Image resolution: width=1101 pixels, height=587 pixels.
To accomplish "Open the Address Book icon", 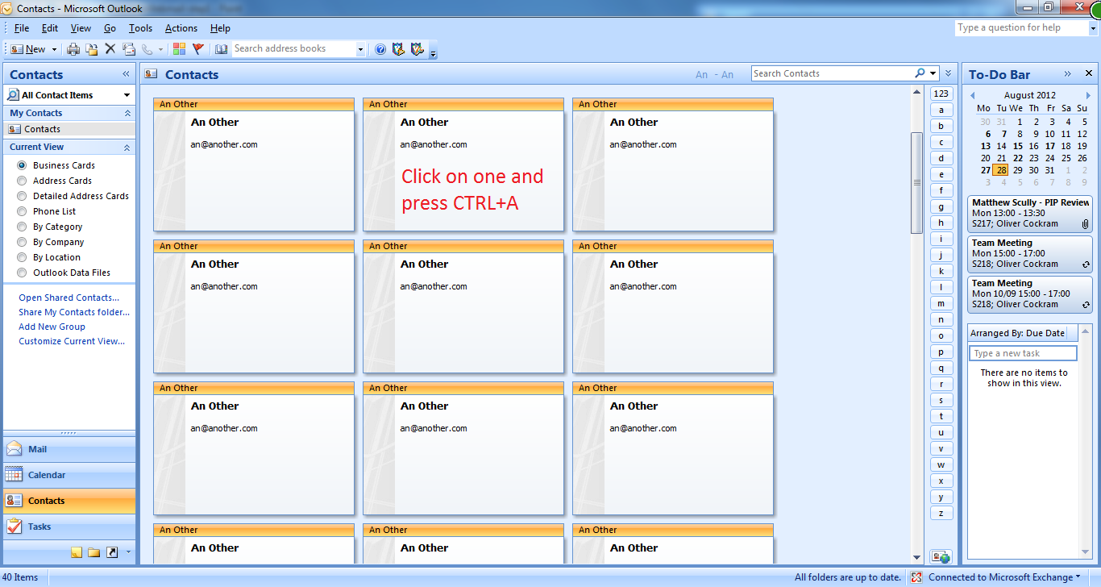I will coord(222,49).
